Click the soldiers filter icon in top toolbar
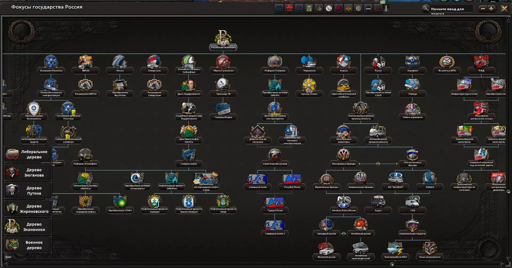 (319, 9)
